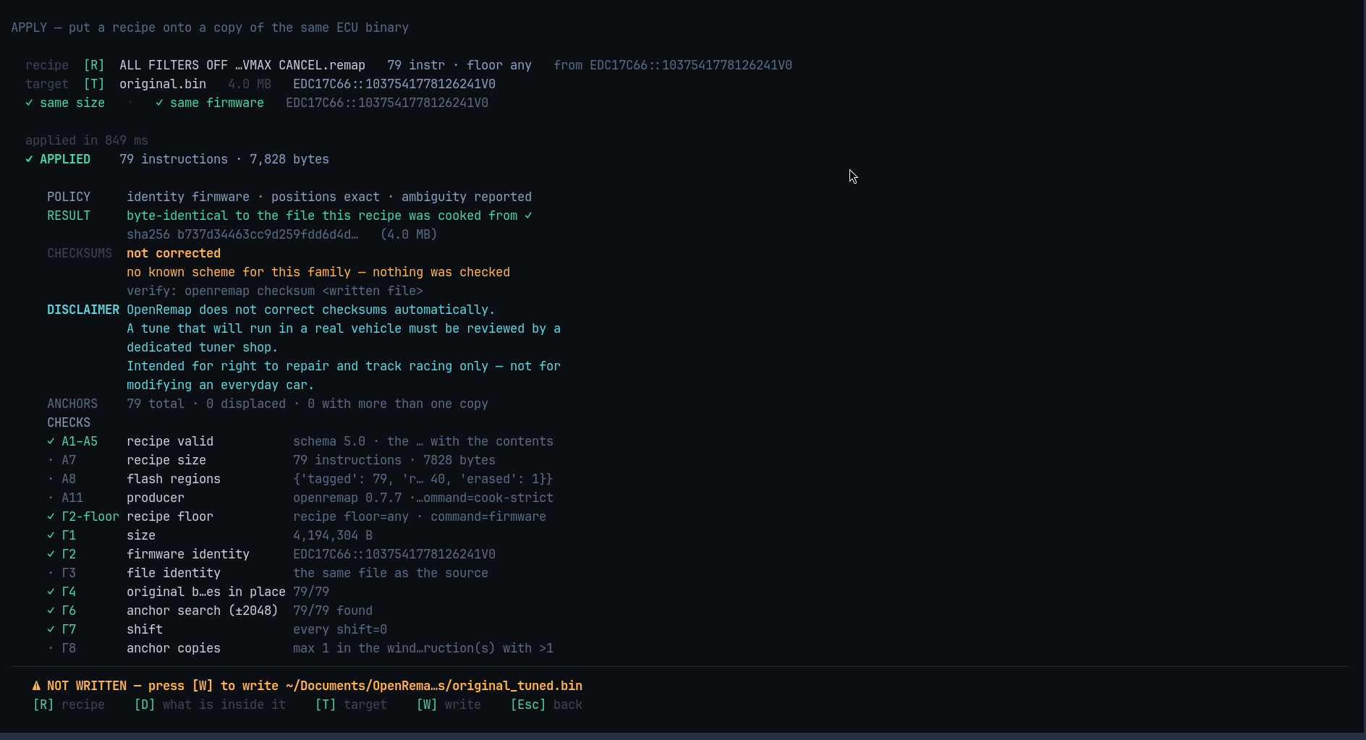Viewport: 1366px width, 740px height.
Task: Click the 'not corrected' checksum status
Action: click(174, 253)
